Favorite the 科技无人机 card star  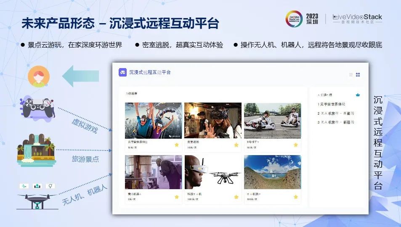click(236, 197)
